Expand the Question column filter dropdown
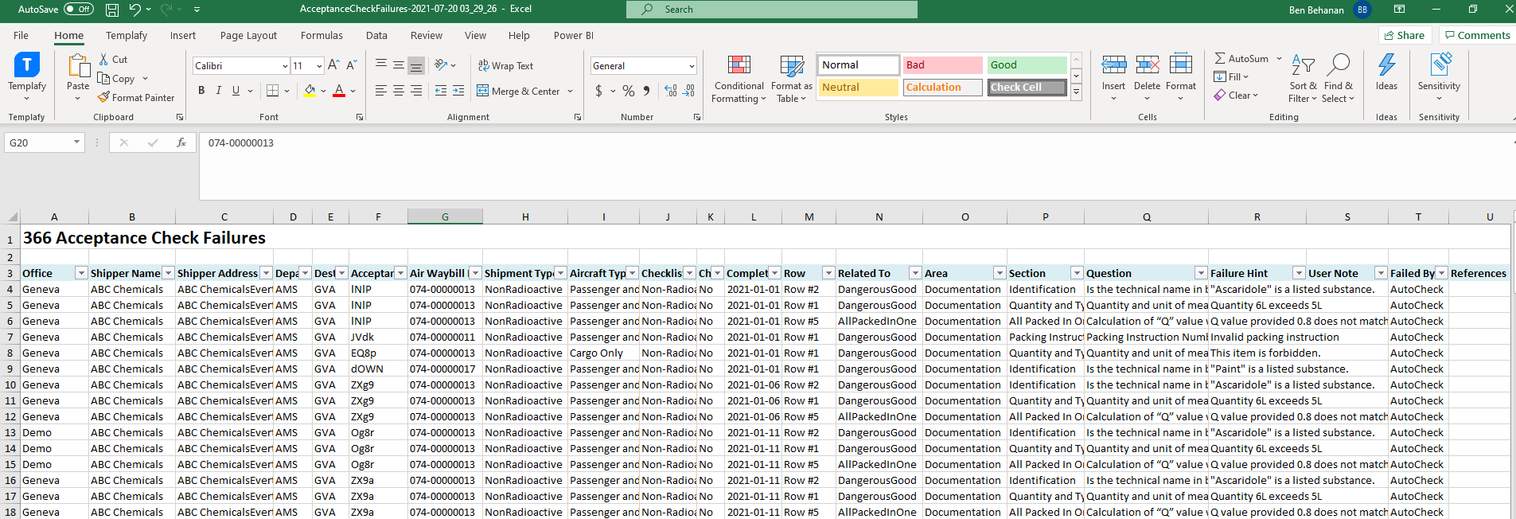This screenshot has height=519, width=1516. pos(1201,273)
